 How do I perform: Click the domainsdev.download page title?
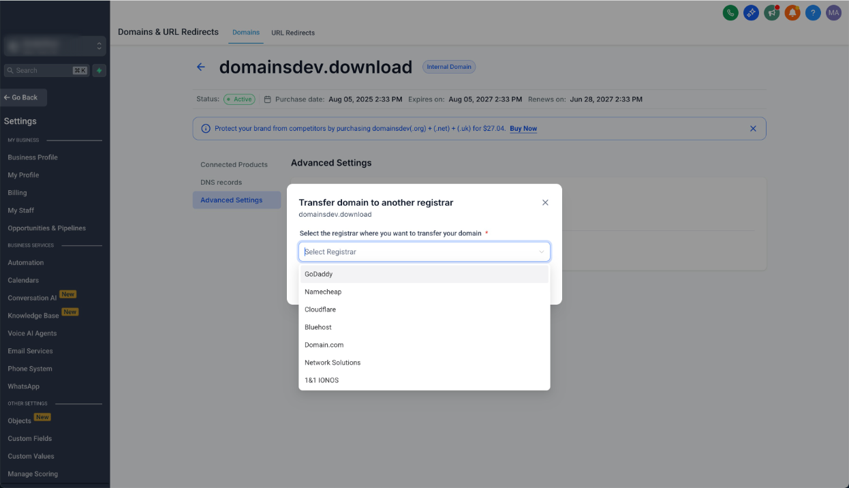[x=315, y=67]
